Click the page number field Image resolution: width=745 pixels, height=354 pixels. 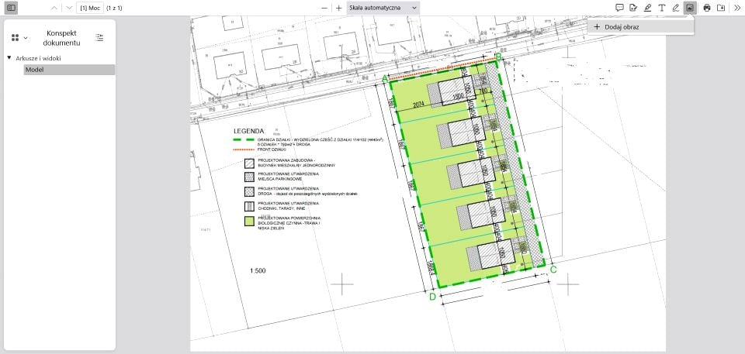click(90, 8)
